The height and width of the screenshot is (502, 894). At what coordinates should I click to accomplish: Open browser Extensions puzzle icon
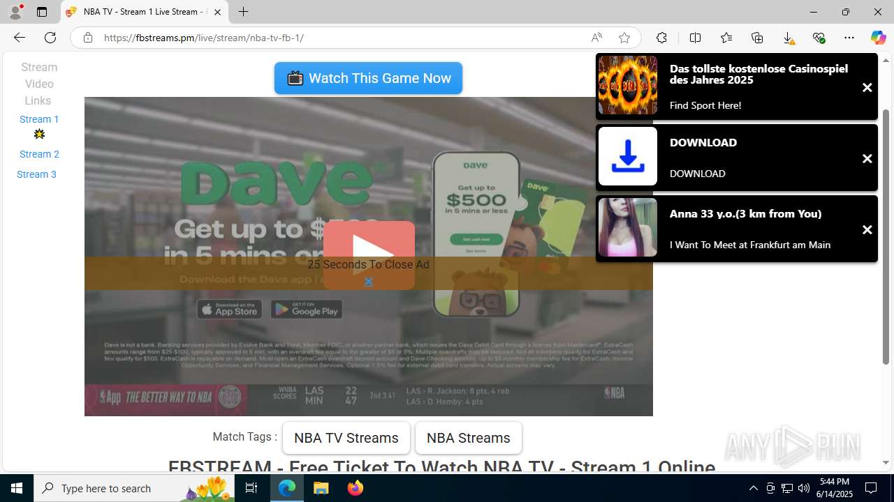coord(661,38)
